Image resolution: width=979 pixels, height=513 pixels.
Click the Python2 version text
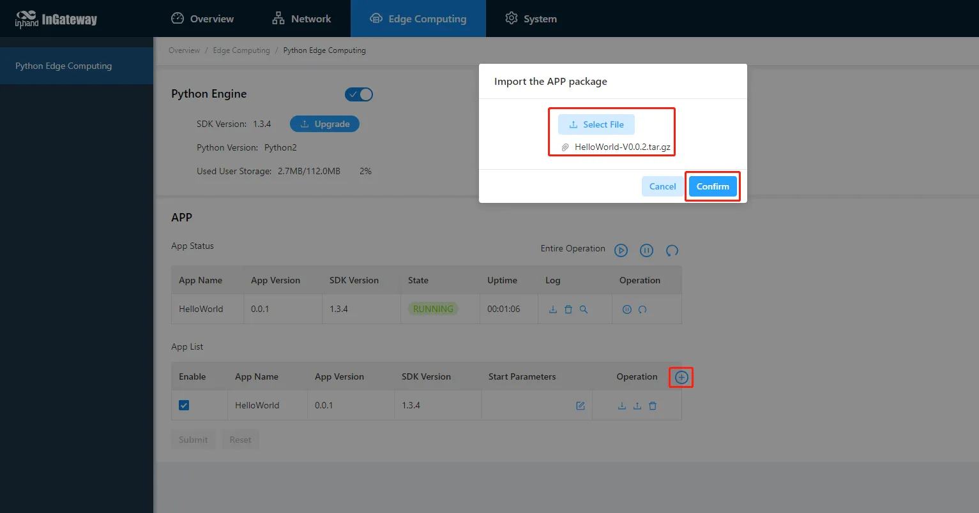point(280,147)
